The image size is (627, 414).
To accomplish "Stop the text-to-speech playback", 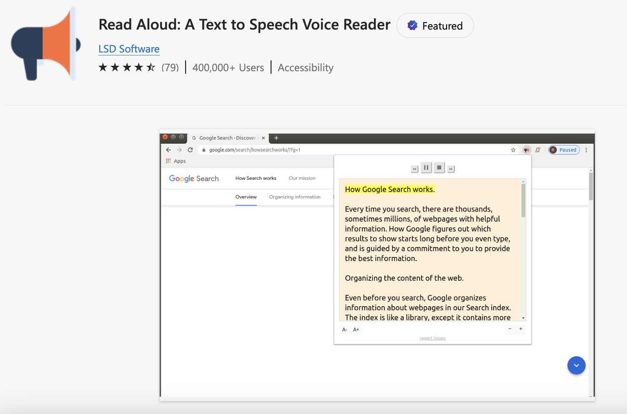I will (439, 168).
